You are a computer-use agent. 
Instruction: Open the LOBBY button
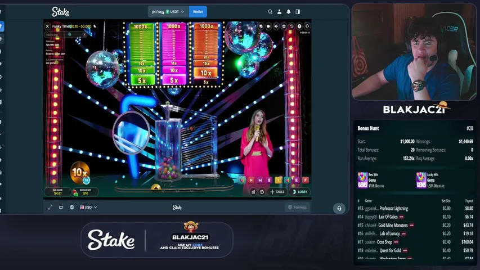[x=300, y=192]
